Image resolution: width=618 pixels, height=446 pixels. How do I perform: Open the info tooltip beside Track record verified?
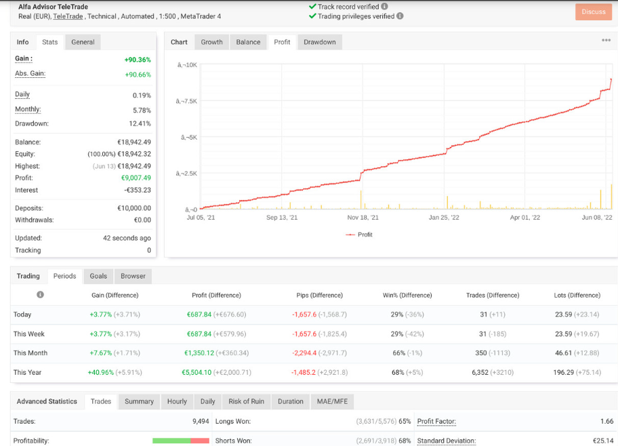coord(384,6)
